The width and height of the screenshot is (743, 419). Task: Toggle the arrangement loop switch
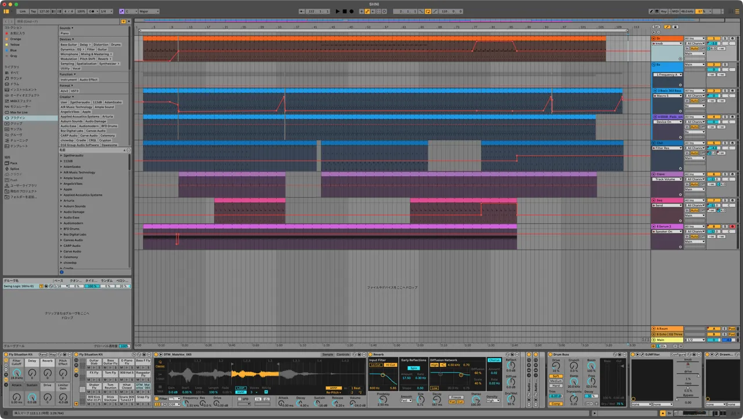428,11
